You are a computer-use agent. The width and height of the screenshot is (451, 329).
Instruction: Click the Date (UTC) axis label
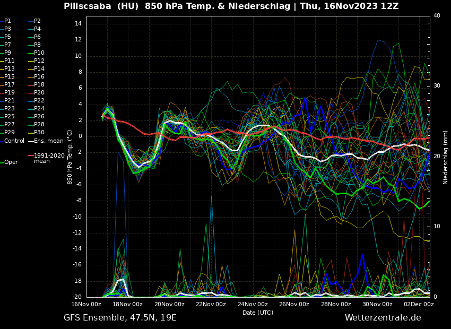click(x=258, y=313)
